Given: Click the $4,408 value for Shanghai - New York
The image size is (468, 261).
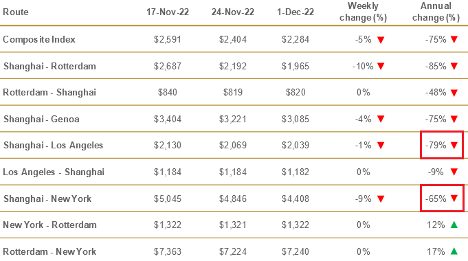Looking at the screenshot, I should pyautogui.click(x=296, y=198).
